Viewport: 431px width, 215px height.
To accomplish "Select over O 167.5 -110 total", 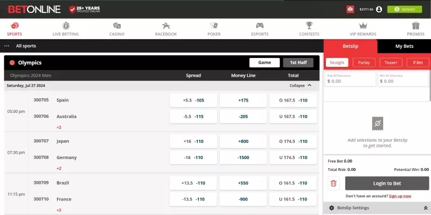I will (293, 101).
